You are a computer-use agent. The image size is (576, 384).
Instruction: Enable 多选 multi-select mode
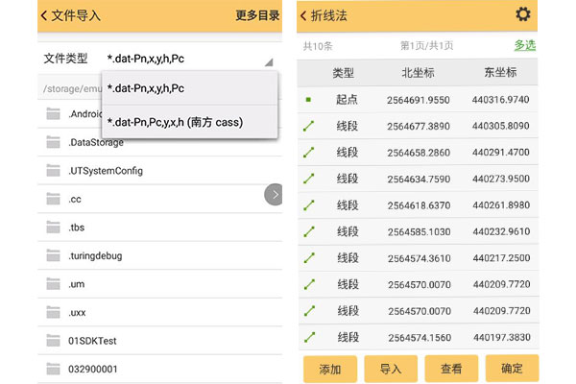coord(525,45)
